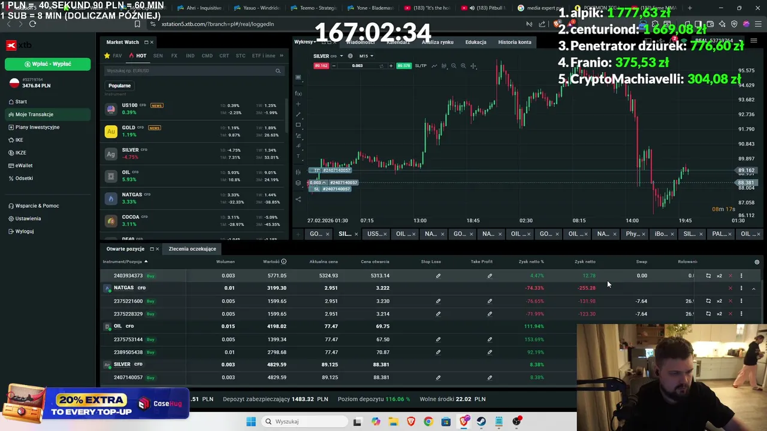Sort by Instrument/Pozycja column arrow
The image size is (767, 431).
click(x=146, y=262)
